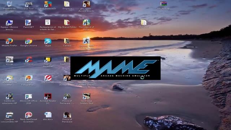Launch the Google Chrome shortcut

click(29, 41)
